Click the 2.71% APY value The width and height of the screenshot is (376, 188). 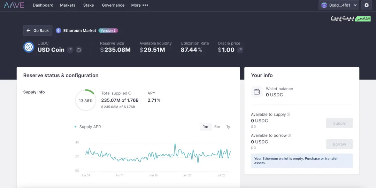point(154,100)
